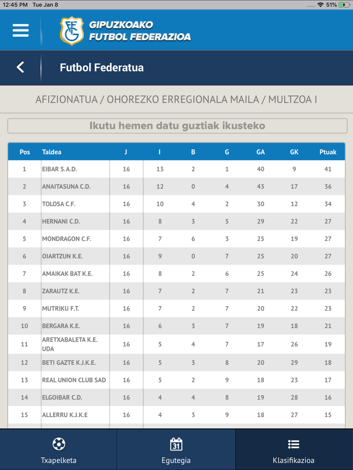Select the TOLOSA C.F. team row
The height and width of the screenshot is (470, 353).
176,204
